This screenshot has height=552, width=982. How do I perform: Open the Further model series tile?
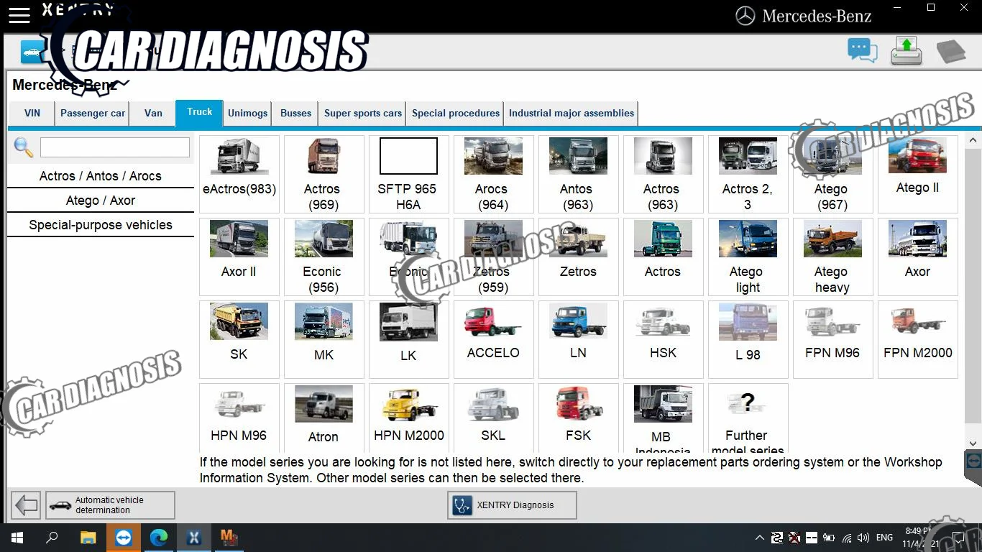748,418
